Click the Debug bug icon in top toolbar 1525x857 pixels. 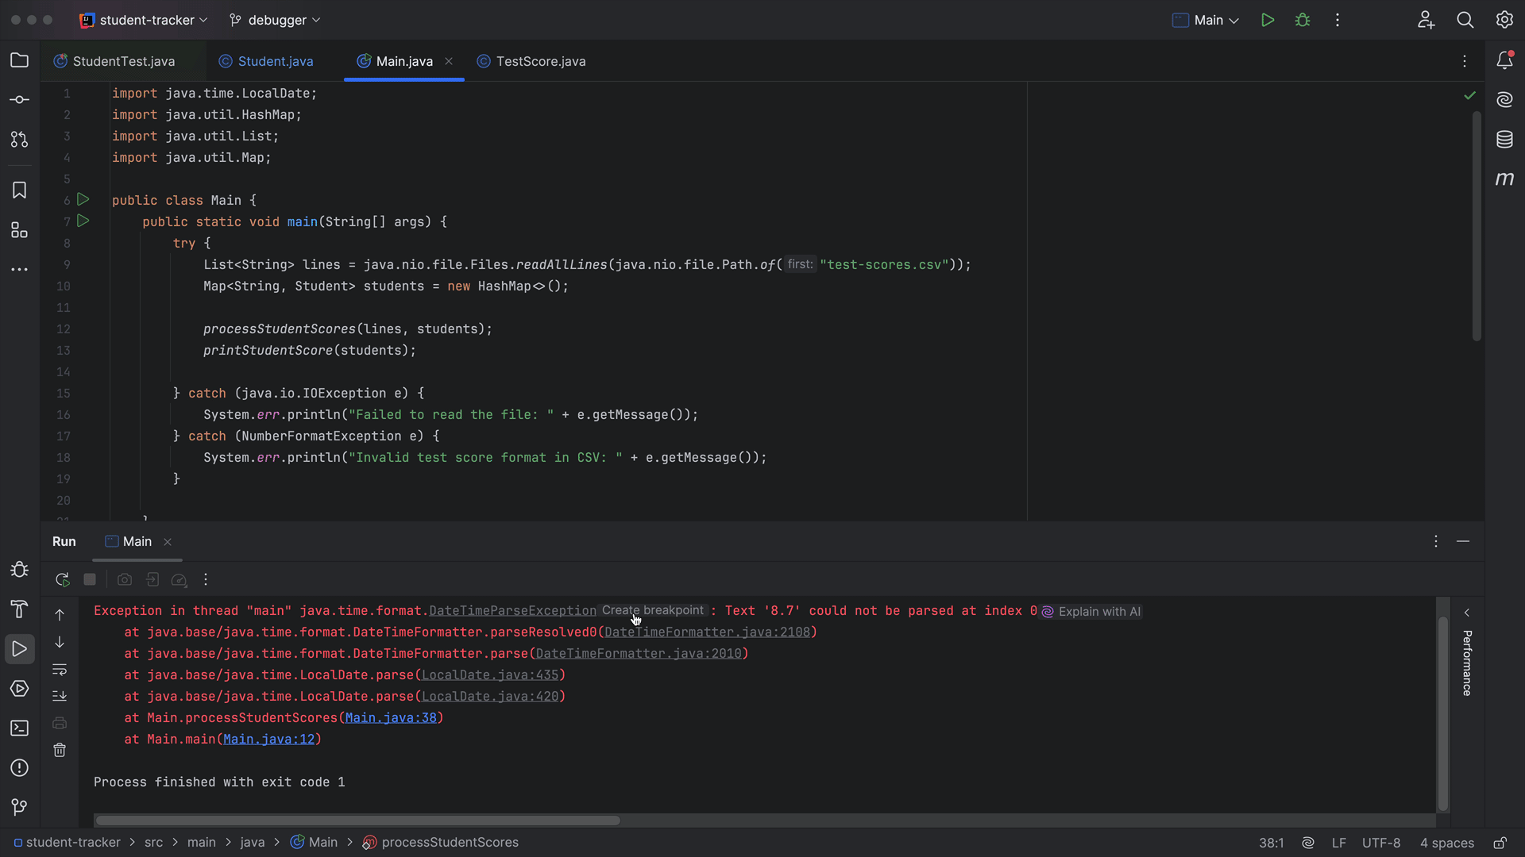tap(1303, 21)
